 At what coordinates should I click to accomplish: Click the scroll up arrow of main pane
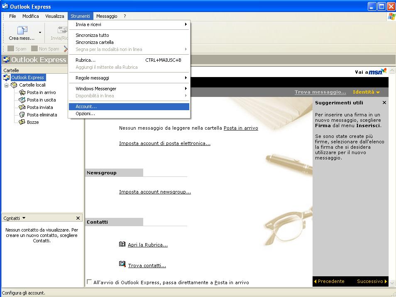[x=392, y=70]
